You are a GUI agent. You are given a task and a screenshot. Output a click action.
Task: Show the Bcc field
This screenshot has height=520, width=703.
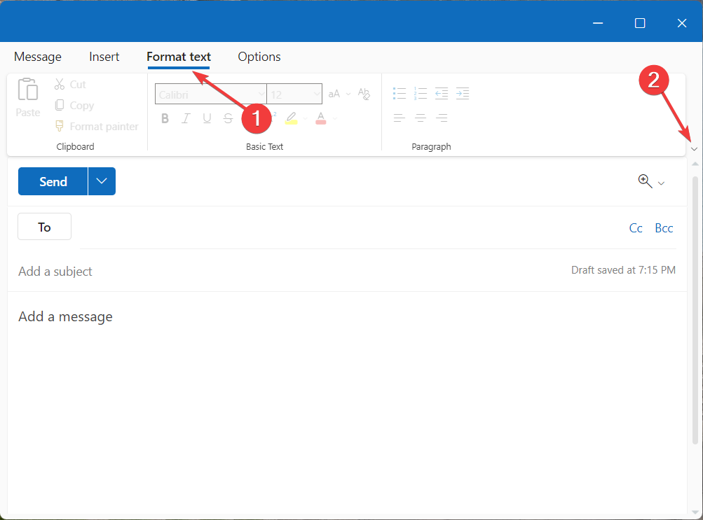point(663,227)
